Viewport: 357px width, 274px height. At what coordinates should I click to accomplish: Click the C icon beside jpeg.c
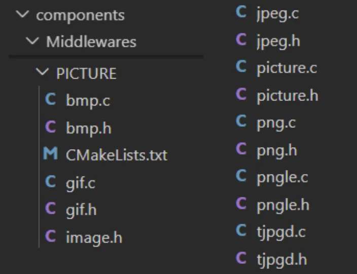coord(241,12)
